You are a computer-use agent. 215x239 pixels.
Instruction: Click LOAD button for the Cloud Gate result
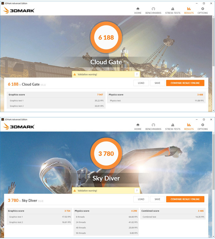point(141,83)
